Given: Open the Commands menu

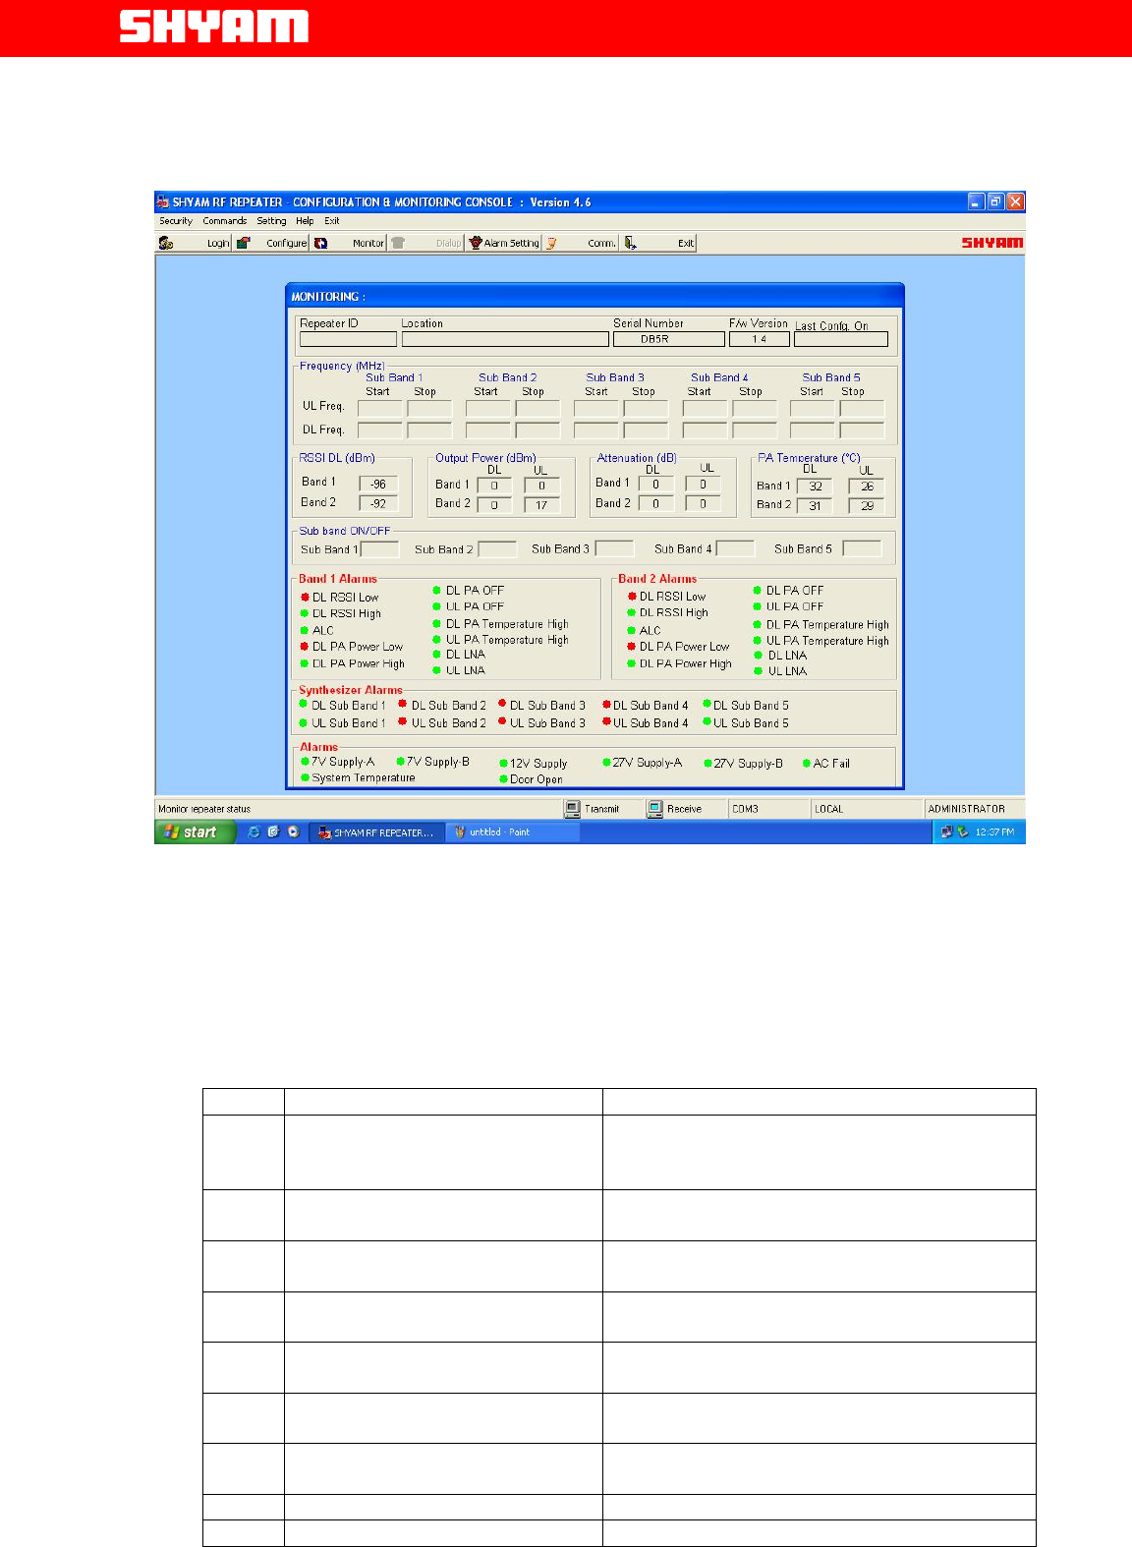Looking at the screenshot, I should coord(225,221).
